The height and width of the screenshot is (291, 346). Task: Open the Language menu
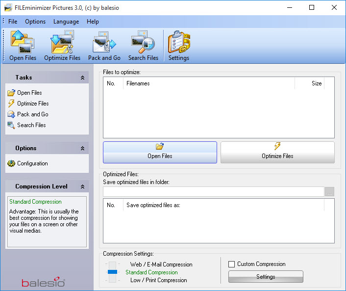(x=66, y=22)
